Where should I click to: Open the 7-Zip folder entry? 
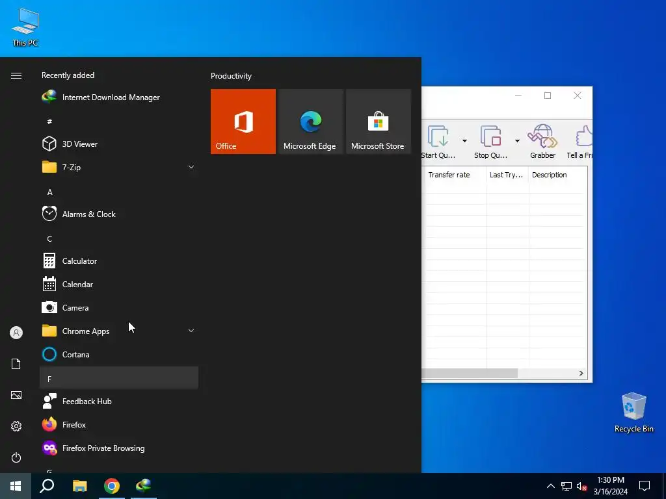tap(119, 167)
